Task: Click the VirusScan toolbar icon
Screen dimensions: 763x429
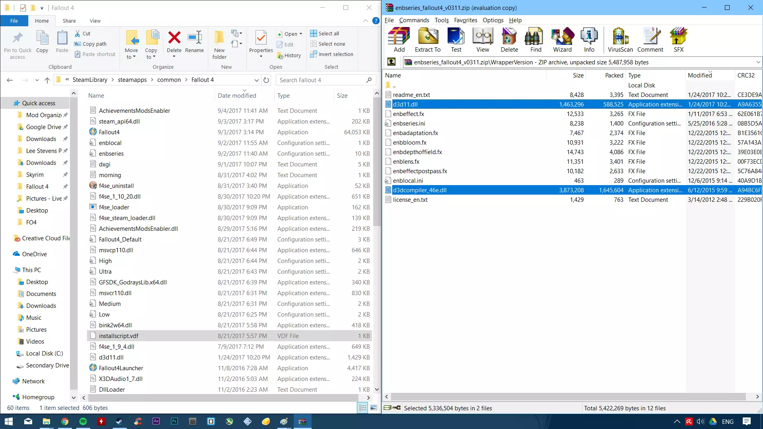Action: tap(620, 40)
